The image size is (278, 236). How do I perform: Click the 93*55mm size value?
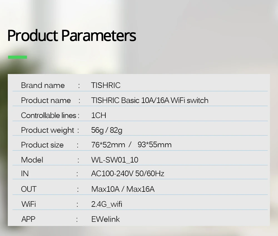coord(154,145)
